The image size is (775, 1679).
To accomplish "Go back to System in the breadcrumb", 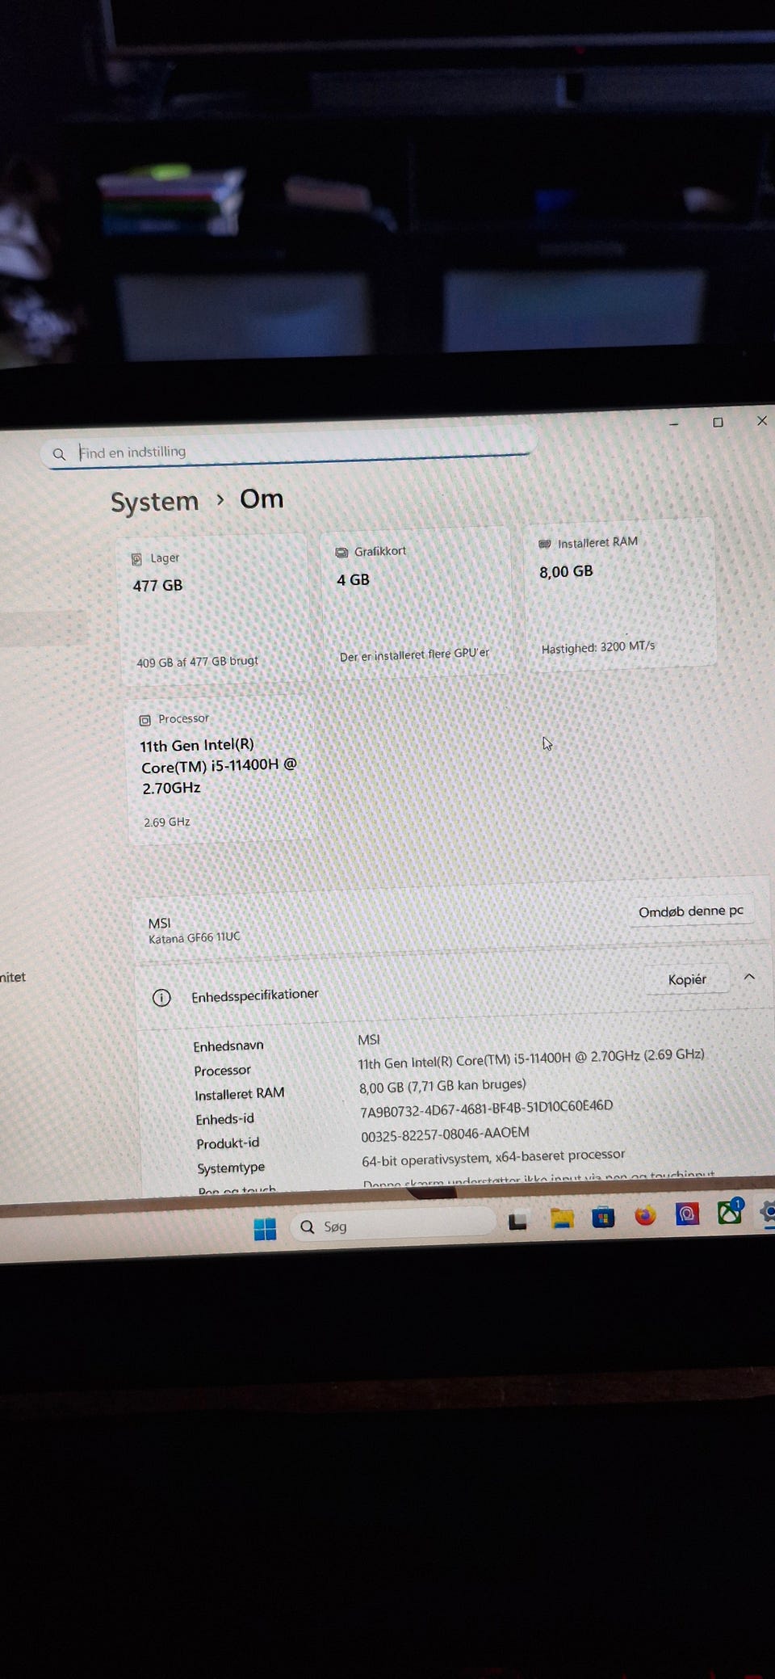I will click(x=154, y=502).
